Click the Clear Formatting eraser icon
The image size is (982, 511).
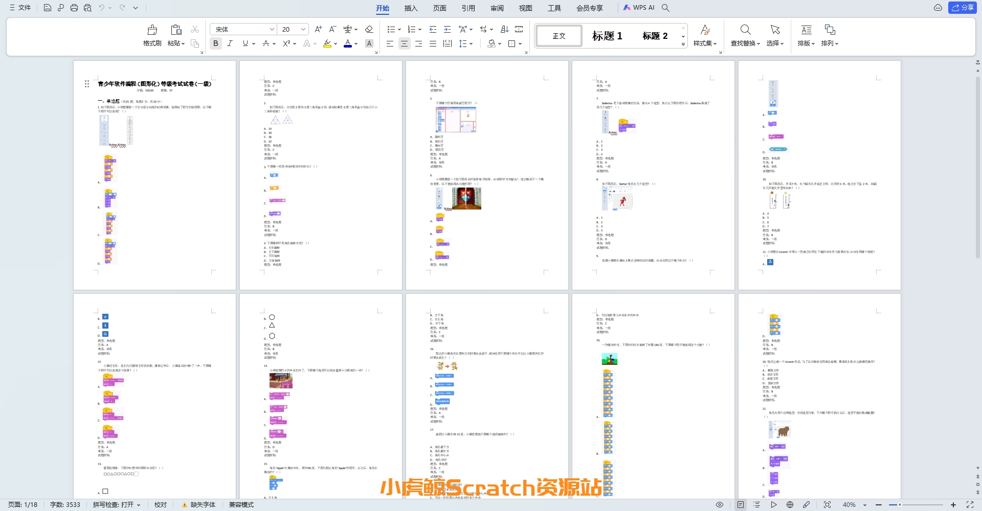tap(369, 29)
